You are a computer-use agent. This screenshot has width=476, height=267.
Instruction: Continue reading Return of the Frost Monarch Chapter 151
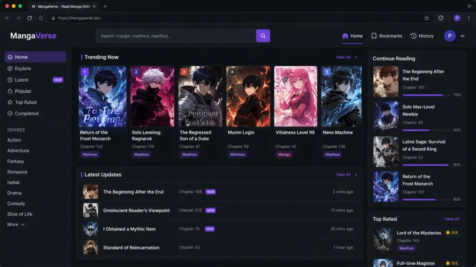417,186
